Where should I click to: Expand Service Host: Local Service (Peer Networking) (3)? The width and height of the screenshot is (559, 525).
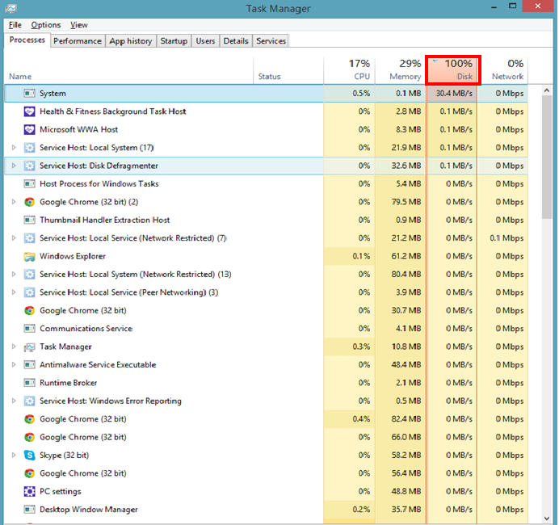point(14,292)
